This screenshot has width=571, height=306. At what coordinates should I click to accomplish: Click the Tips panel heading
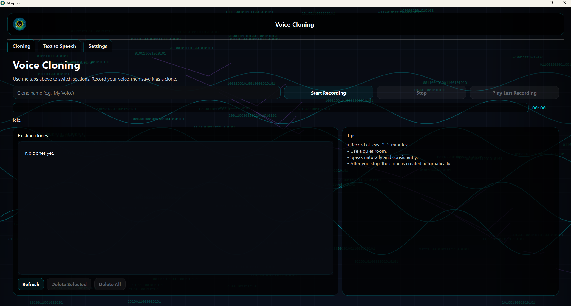pos(351,135)
